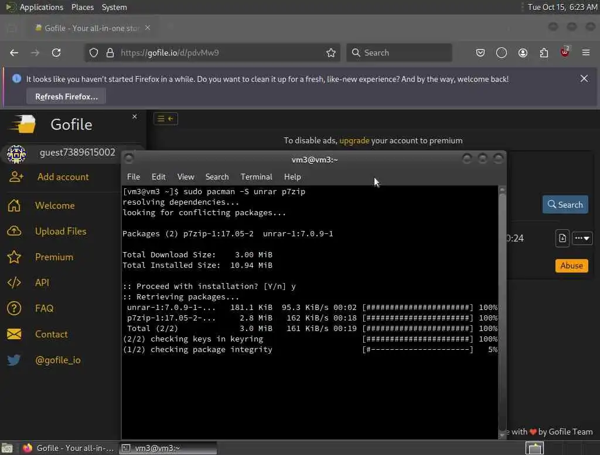Screen dimensions: 600x455
Task: Open terminal Help menu
Action: [x=292, y=177]
